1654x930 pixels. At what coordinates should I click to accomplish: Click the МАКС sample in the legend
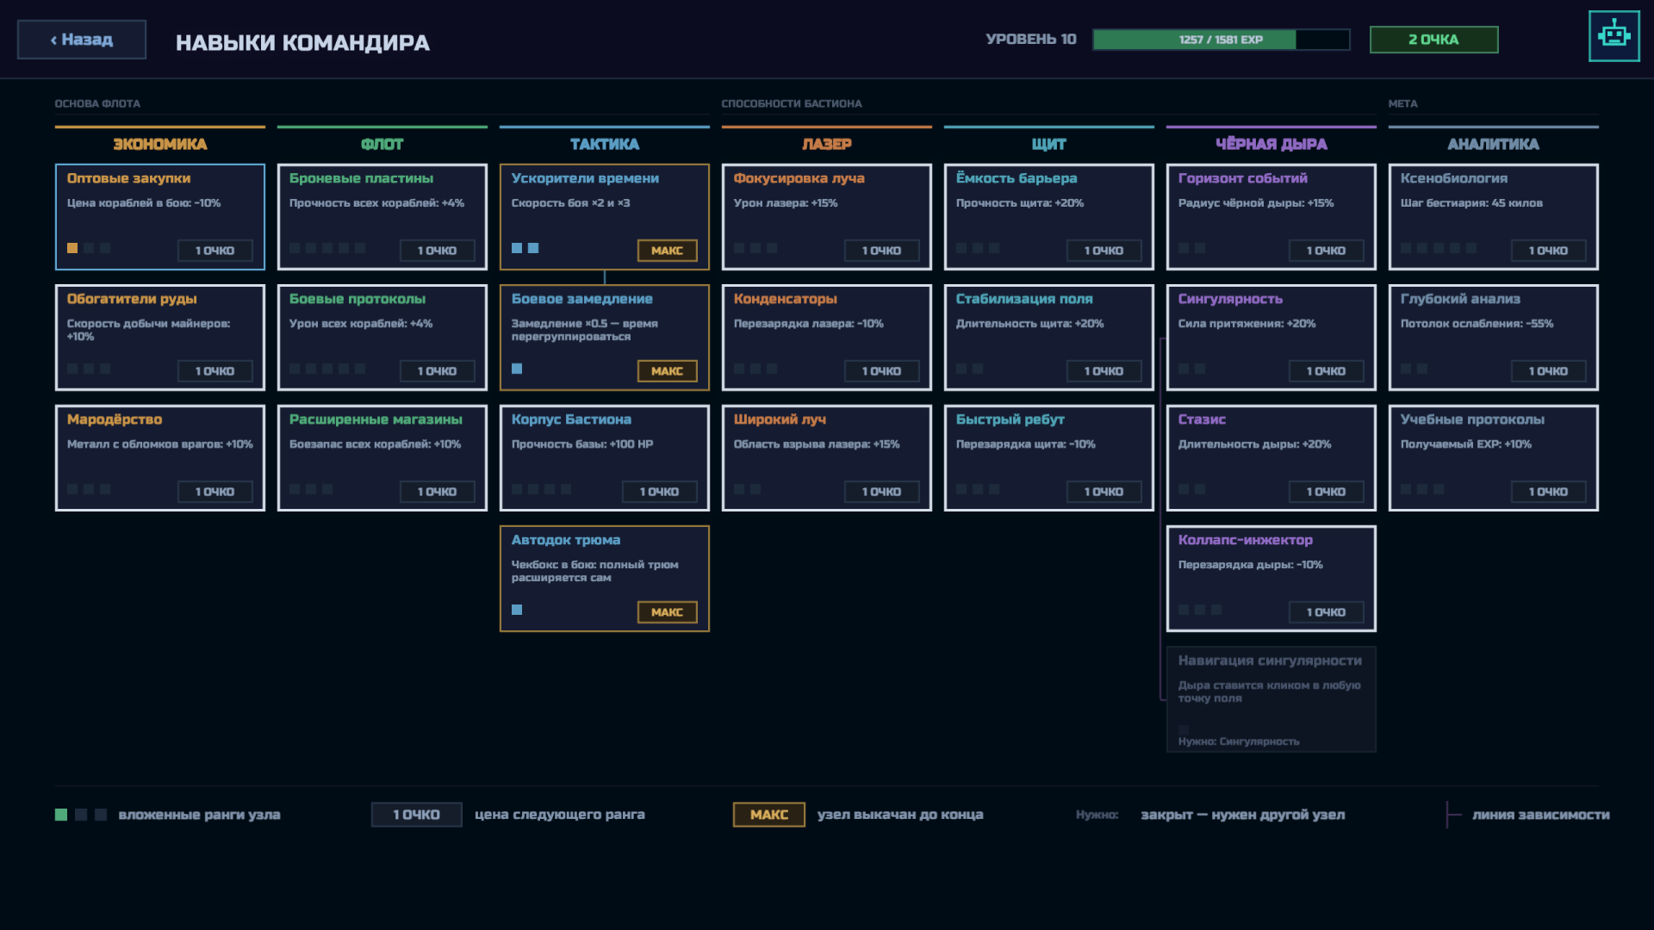(768, 815)
